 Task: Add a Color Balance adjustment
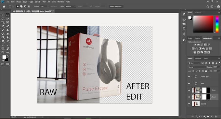click(197, 48)
